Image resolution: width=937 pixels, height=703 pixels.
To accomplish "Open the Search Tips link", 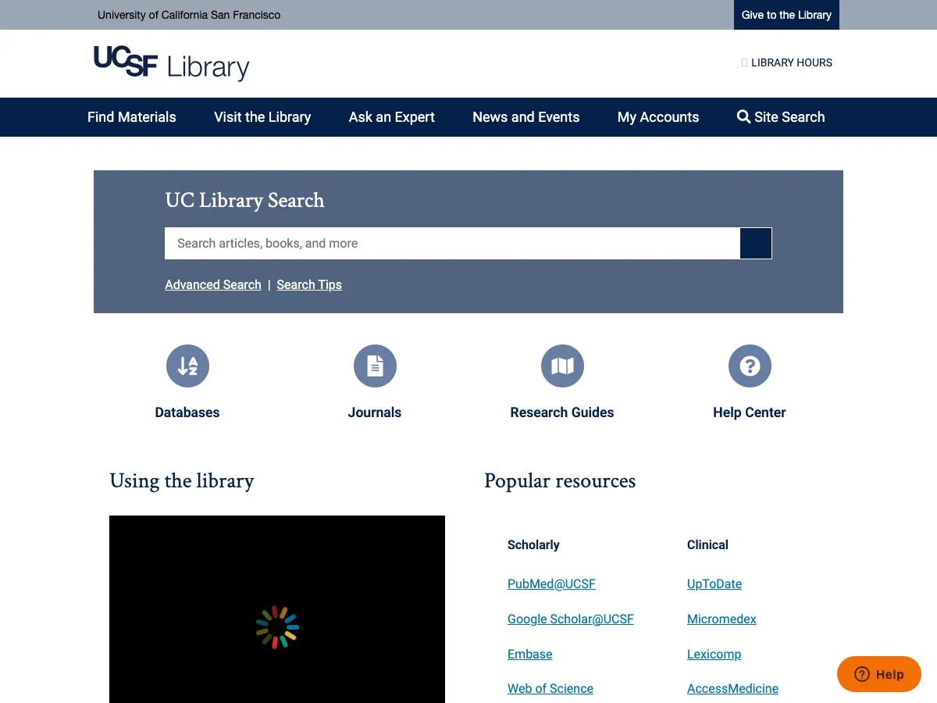I will click(x=309, y=284).
